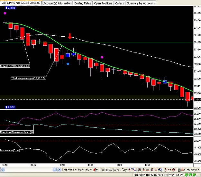Open the chart type candlestick selector
Image resolution: width=201 pixels, height=177 pixels.
(96, 170)
